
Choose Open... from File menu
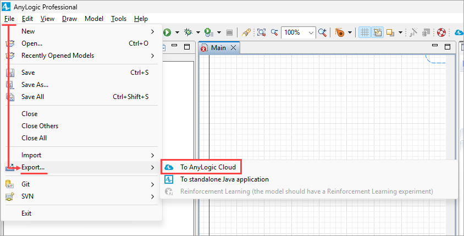[x=81, y=43]
